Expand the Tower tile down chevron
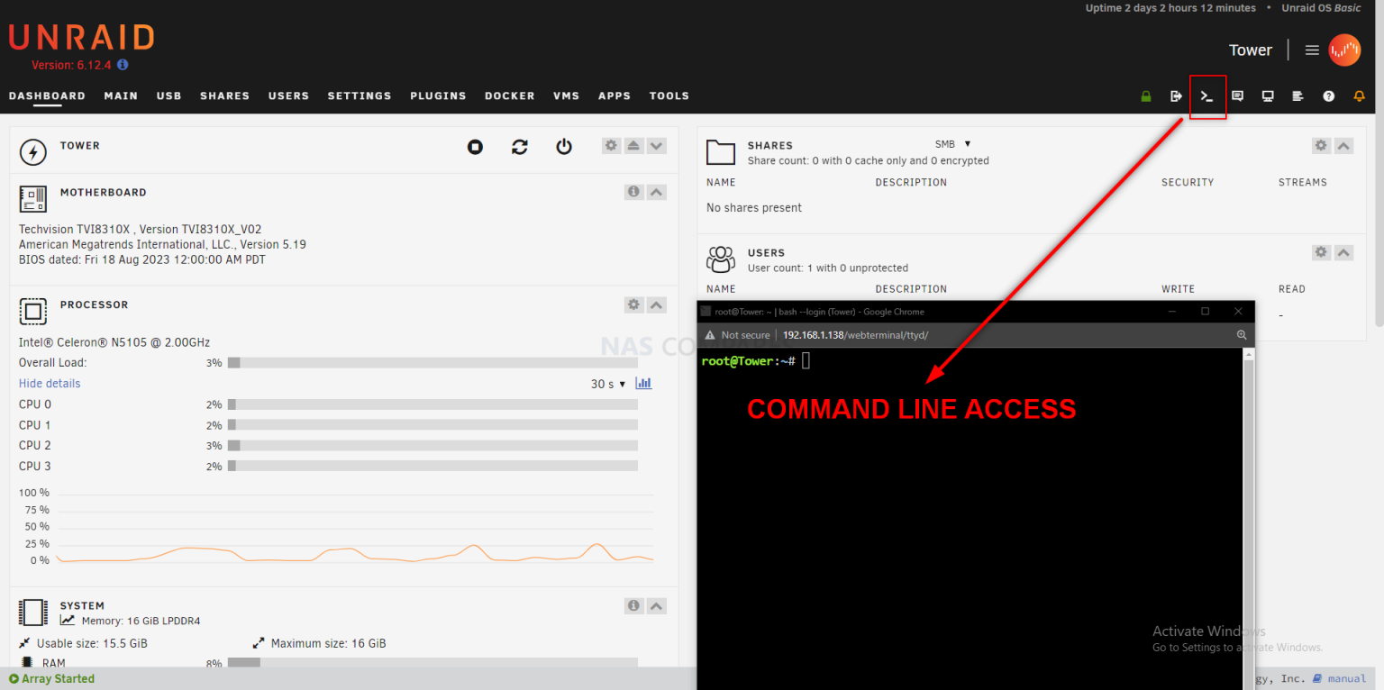The image size is (1384, 690). pos(657,145)
